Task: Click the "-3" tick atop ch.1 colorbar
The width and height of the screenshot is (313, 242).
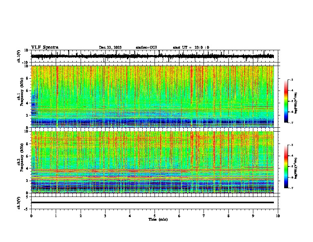Action: coord(291,79)
